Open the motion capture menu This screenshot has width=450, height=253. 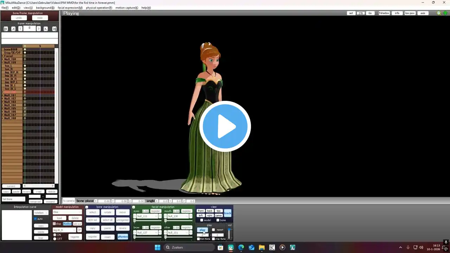[127, 8]
